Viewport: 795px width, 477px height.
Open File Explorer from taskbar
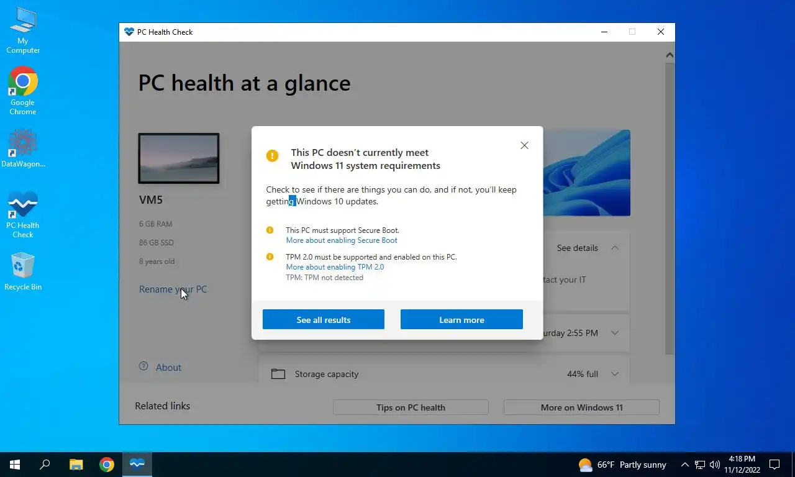coord(76,464)
